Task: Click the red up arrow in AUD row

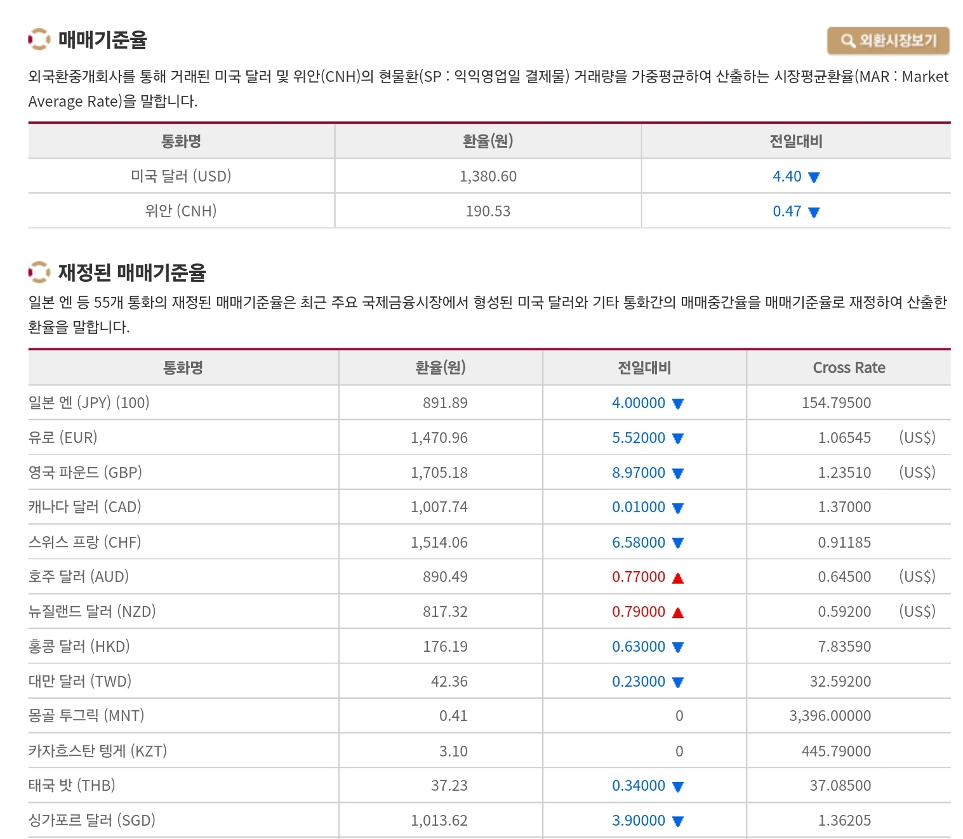Action: (x=677, y=578)
